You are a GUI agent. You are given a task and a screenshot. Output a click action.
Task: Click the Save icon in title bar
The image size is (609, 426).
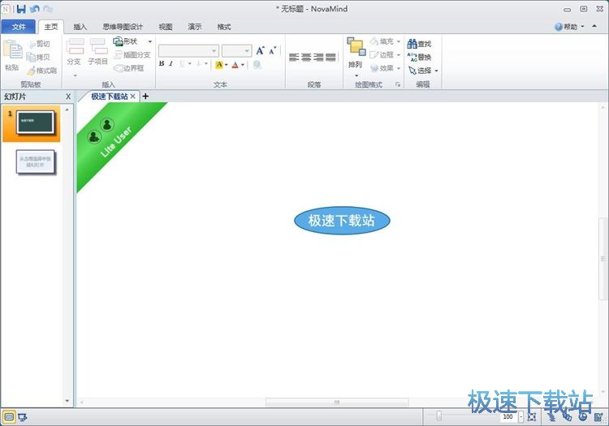(x=21, y=9)
